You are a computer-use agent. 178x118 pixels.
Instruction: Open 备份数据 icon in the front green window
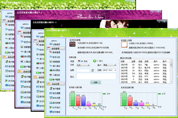click(x=51, y=103)
